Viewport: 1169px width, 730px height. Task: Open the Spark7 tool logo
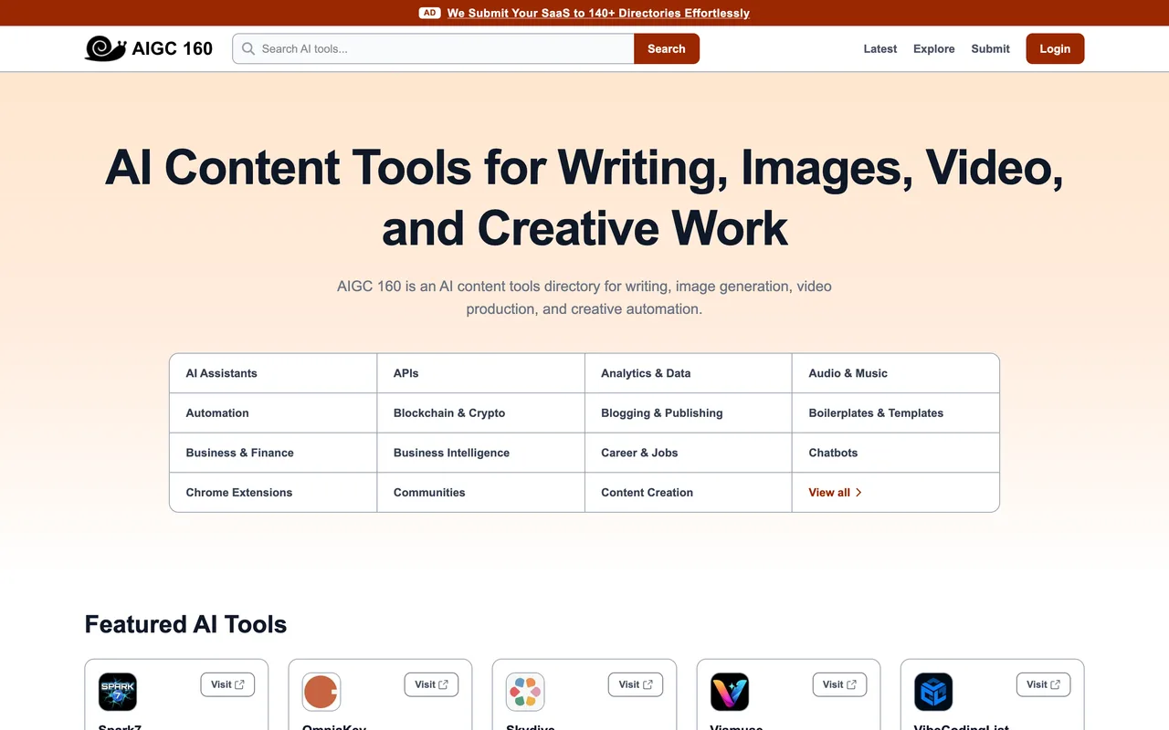click(118, 693)
